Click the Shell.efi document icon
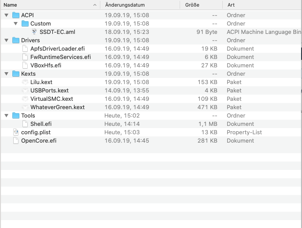The image size is (302, 228). pyautogui.click(x=25, y=124)
